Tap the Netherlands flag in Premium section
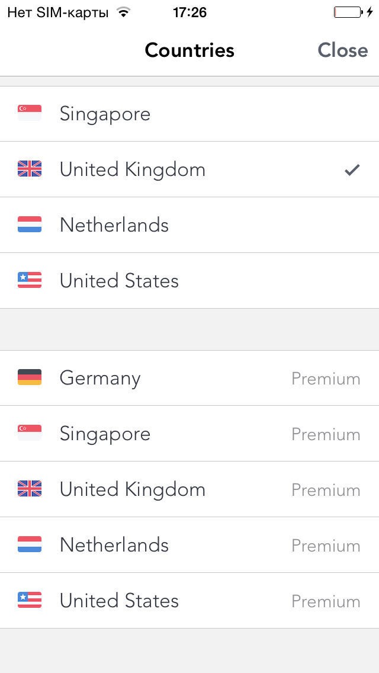Viewport: 379px width, 673px height. click(28, 545)
